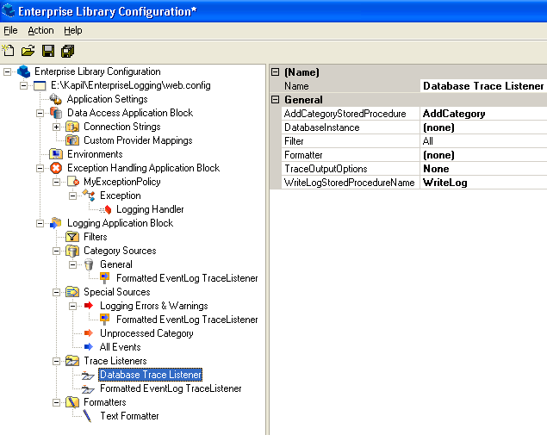Select Formatted EventLog TraceListener under Trace Listeners

coord(171,388)
